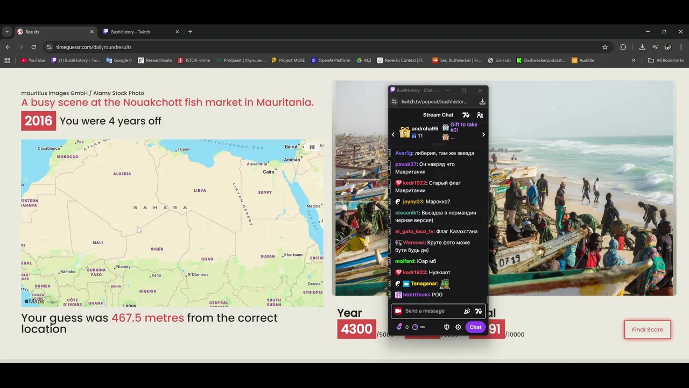Click the watch streak timer icon
The height and width of the screenshot is (388, 689).
click(415, 327)
